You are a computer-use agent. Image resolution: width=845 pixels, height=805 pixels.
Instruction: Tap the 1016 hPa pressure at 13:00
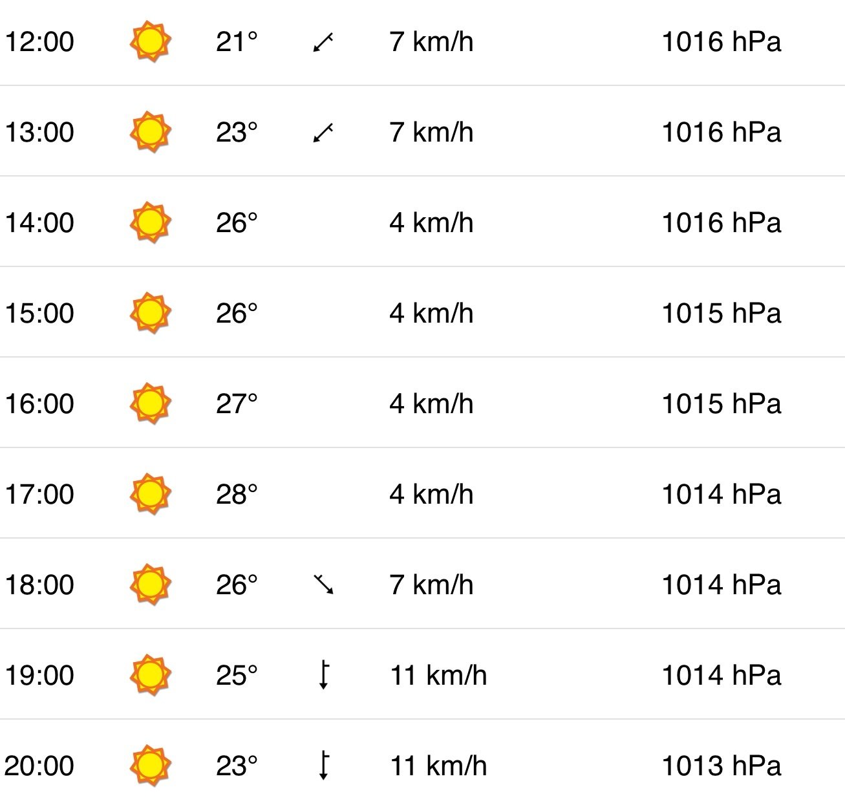(x=722, y=133)
